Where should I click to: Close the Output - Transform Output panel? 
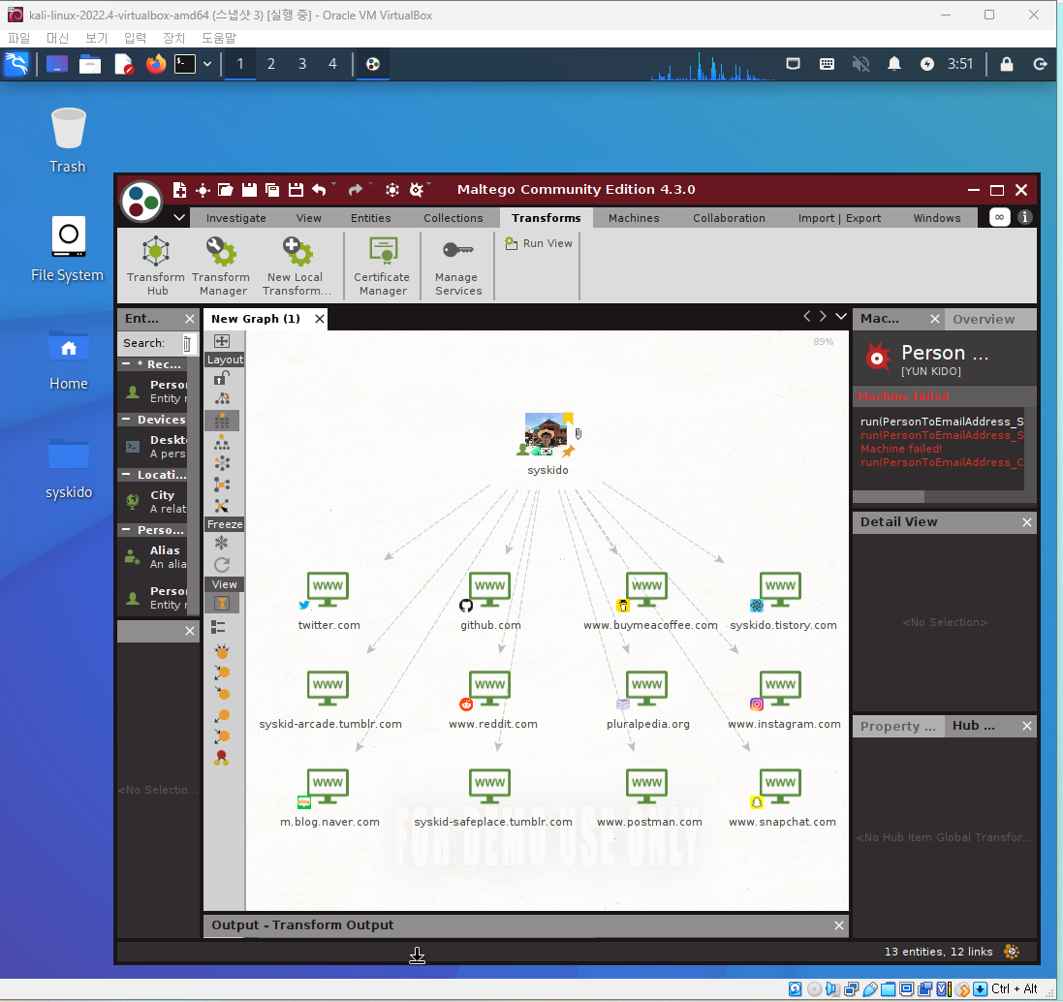pyautogui.click(x=838, y=925)
